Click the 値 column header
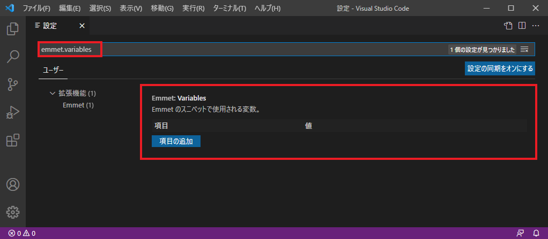This screenshot has width=548, height=239. (309, 126)
